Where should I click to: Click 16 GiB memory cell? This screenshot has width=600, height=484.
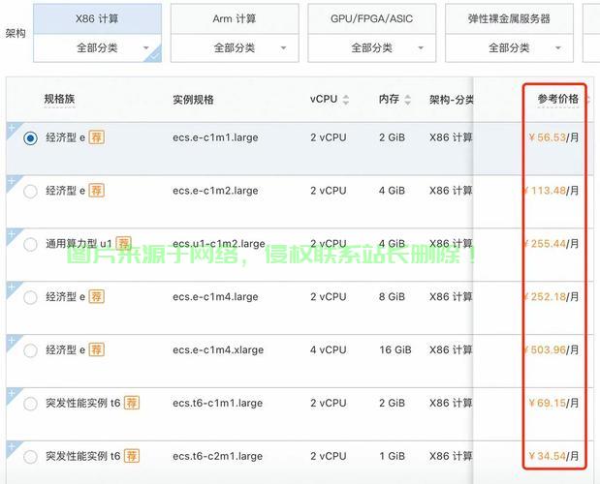[395, 349]
